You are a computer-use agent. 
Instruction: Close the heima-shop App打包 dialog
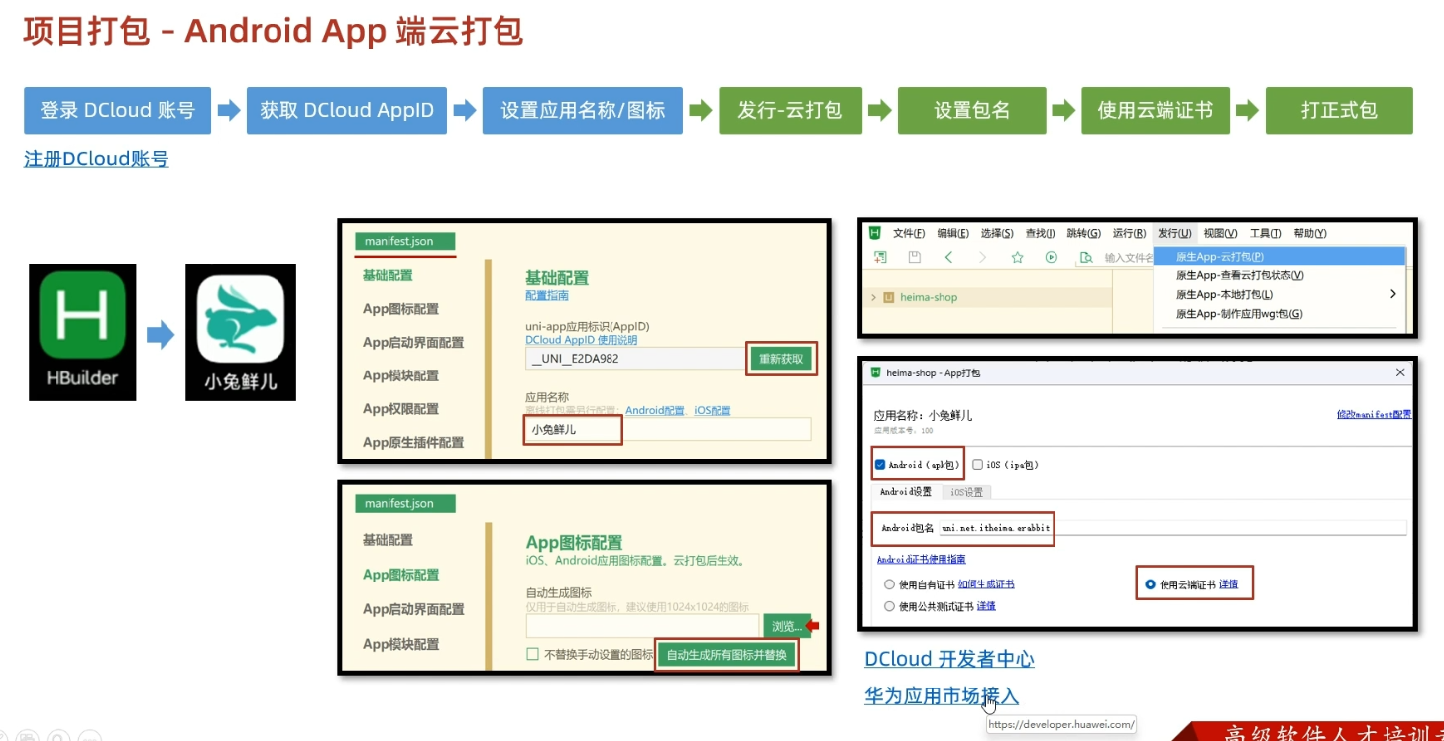tap(1400, 372)
